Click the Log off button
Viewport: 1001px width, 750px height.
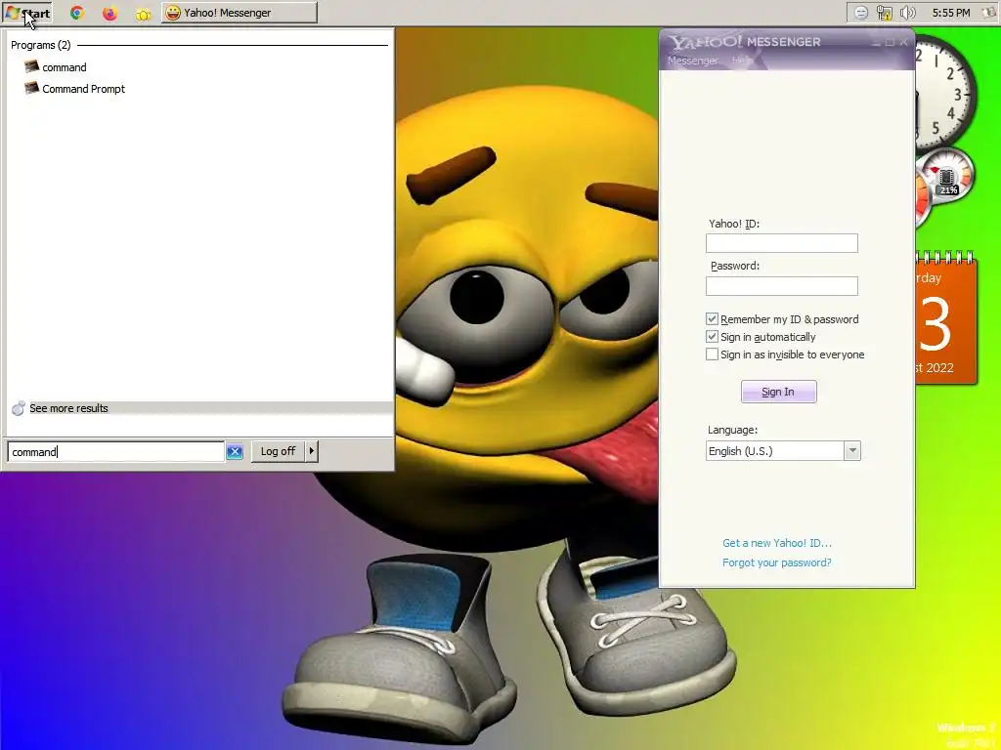(278, 451)
